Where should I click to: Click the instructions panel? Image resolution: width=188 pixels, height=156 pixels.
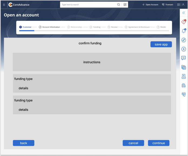tap(92, 62)
